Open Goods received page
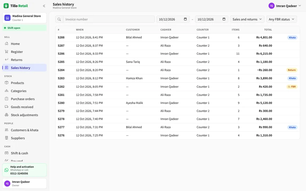Viewport: 306px width, 191px height. coord(24,107)
